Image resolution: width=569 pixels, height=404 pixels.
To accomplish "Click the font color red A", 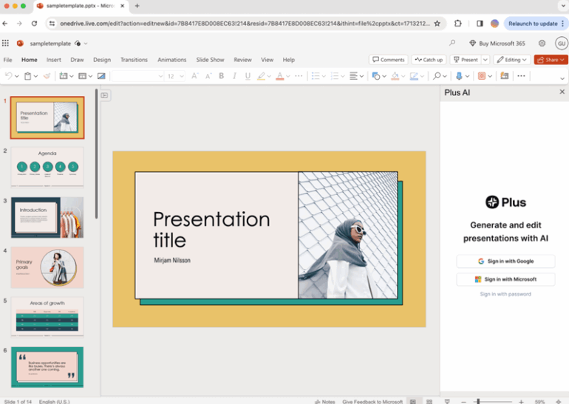I will [x=279, y=76].
